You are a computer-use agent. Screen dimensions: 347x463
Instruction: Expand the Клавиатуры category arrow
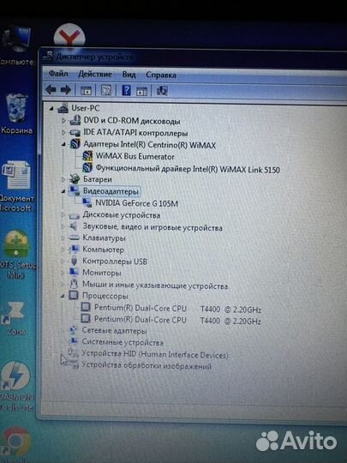(x=63, y=238)
